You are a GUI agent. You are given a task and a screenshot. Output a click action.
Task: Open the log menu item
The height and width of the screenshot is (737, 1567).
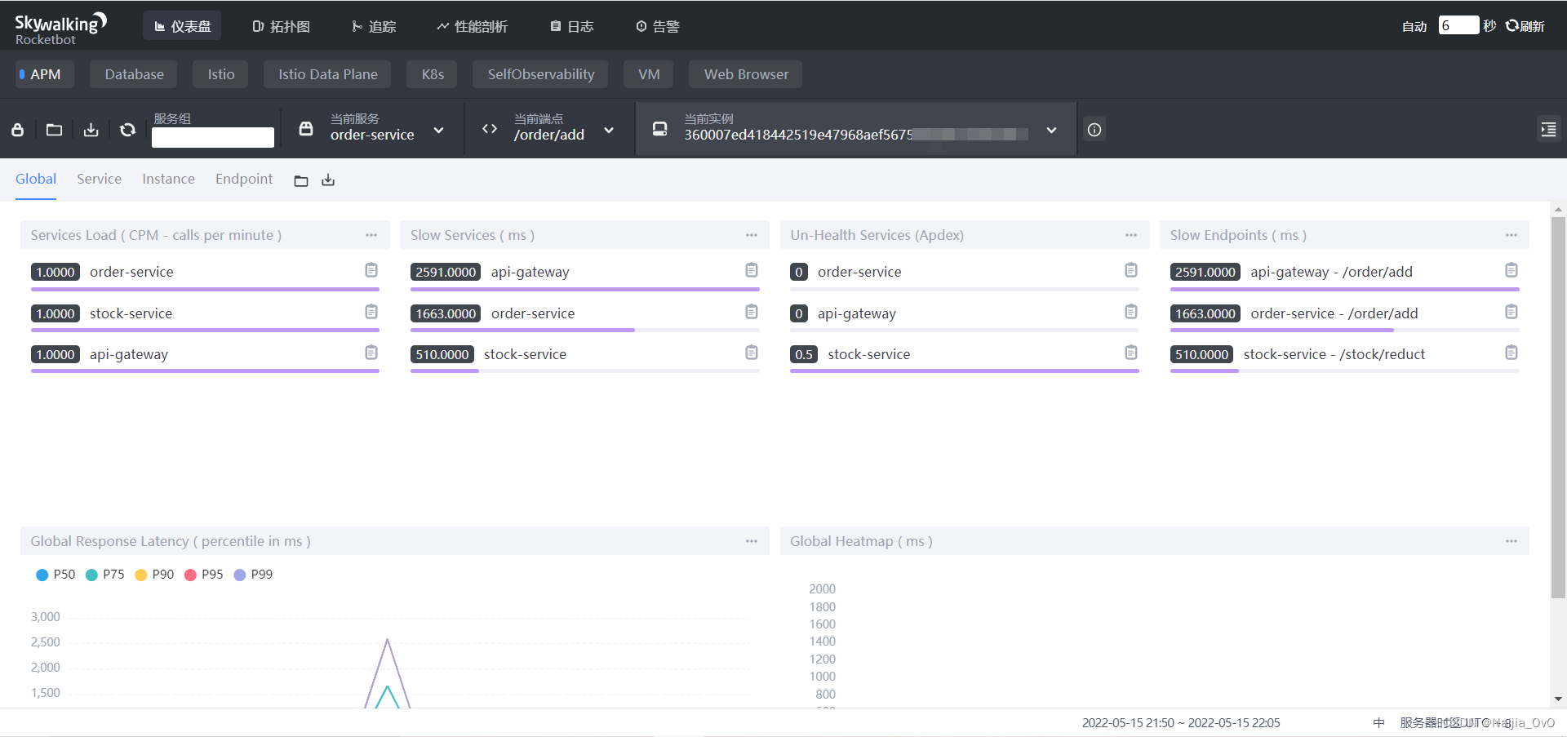click(572, 26)
